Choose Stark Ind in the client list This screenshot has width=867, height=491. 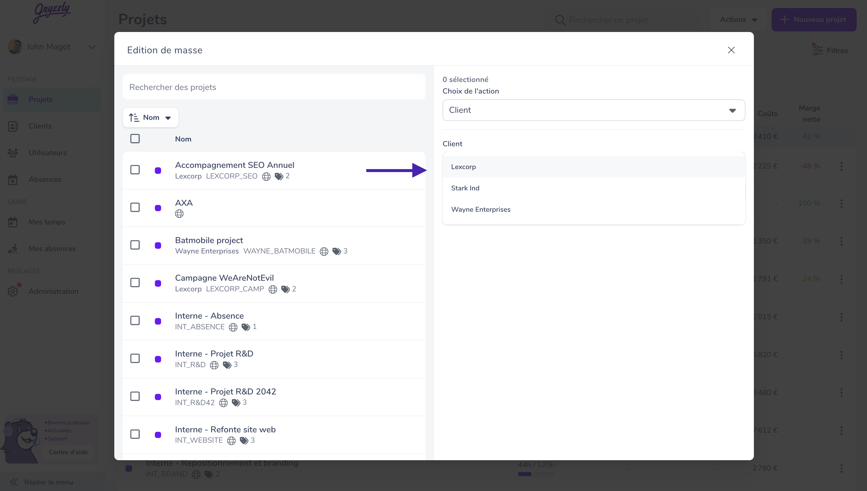click(x=594, y=188)
